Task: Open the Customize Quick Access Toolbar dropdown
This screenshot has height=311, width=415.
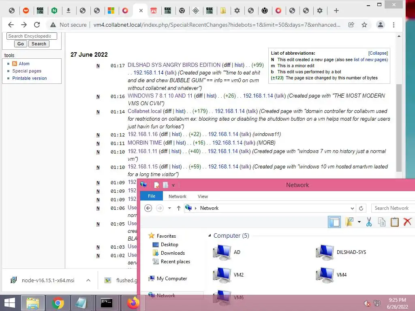Action: click(173, 185)
